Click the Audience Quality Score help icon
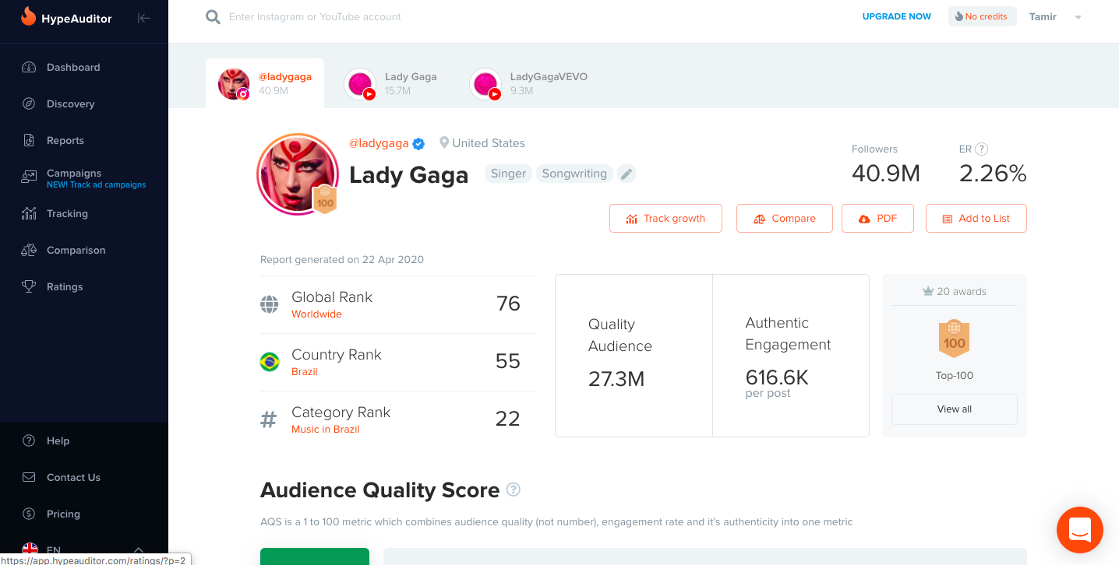The width and height of the screenshot is (1119, 565). coord(514,490)
